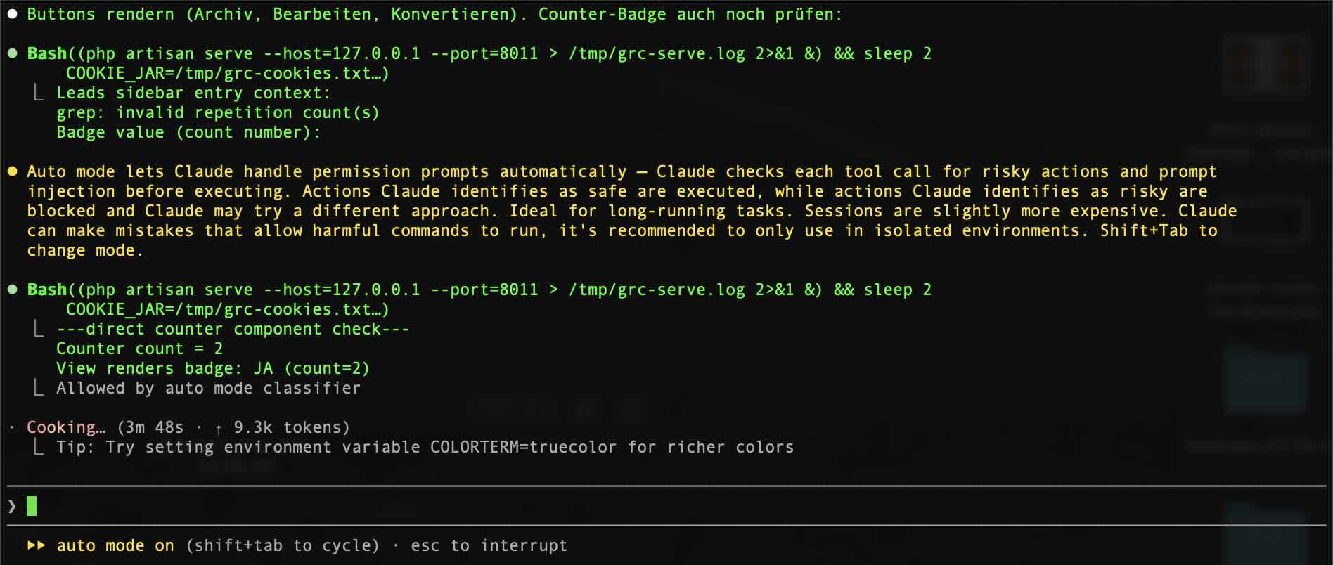Viewport: 1333px width, 565px height.
Task: Click the spinner dot beside Cooking
Action: point(12,427)
